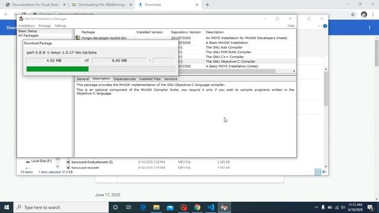Click the Installed Version column header
This screenshot has height=213, width=379.
149,32
